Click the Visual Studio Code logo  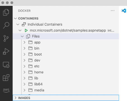[x=124, y=11]
